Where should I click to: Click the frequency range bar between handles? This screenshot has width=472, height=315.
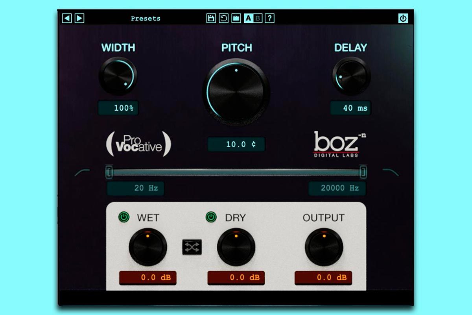coord(236,172)
